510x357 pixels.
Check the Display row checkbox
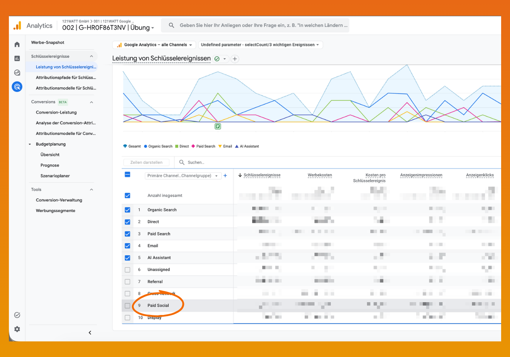point(128,318)
